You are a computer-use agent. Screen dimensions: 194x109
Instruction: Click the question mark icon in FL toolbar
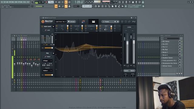click(129, 2)
